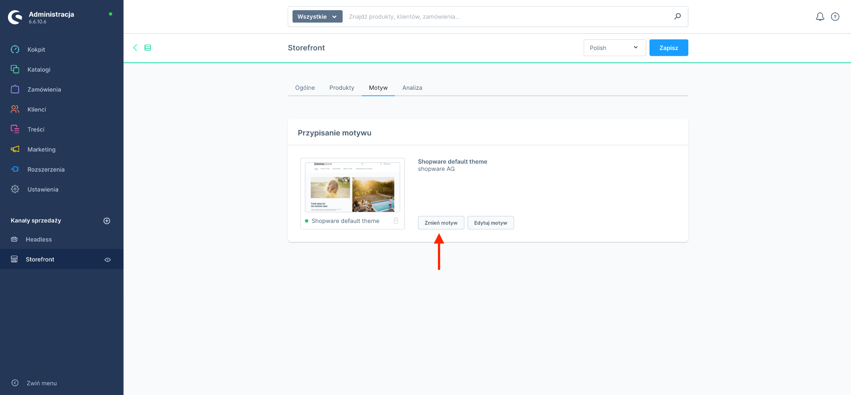Open Ustawienia settings menu

(43, 189)
